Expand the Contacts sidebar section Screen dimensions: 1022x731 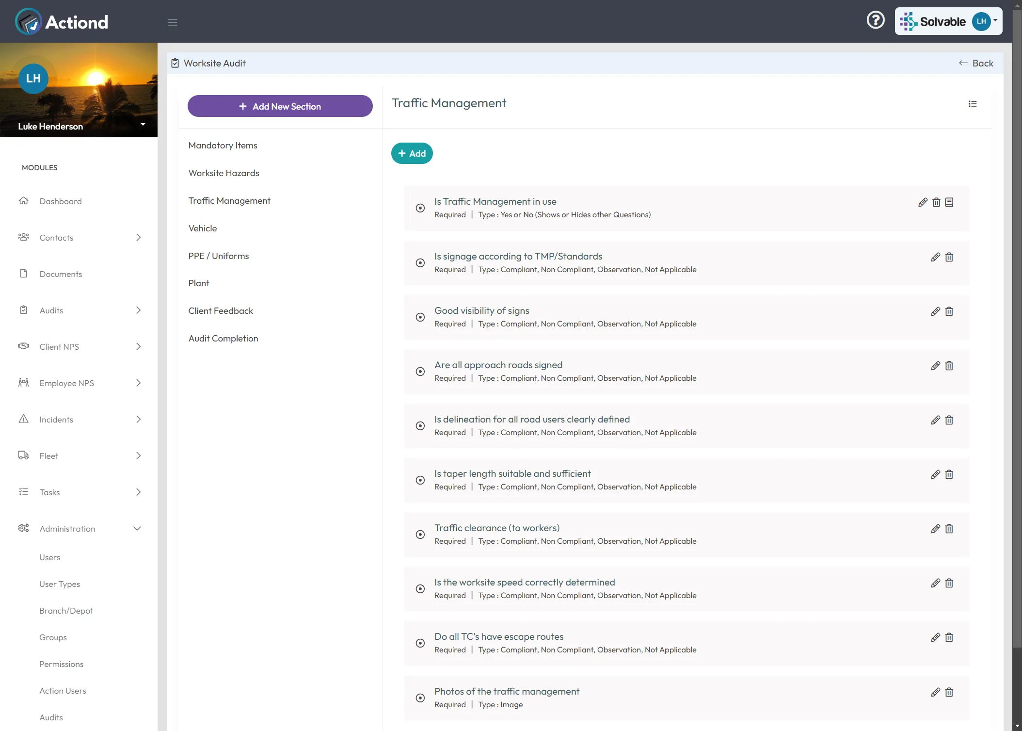138,238
